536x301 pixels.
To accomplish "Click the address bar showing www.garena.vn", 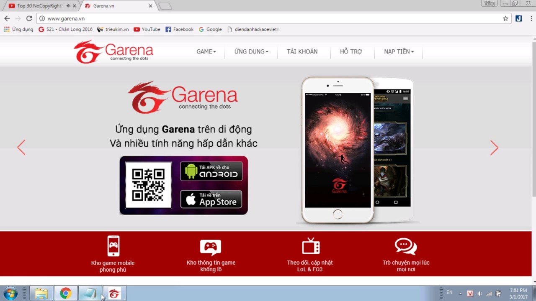I will click(x=272, y=18).
